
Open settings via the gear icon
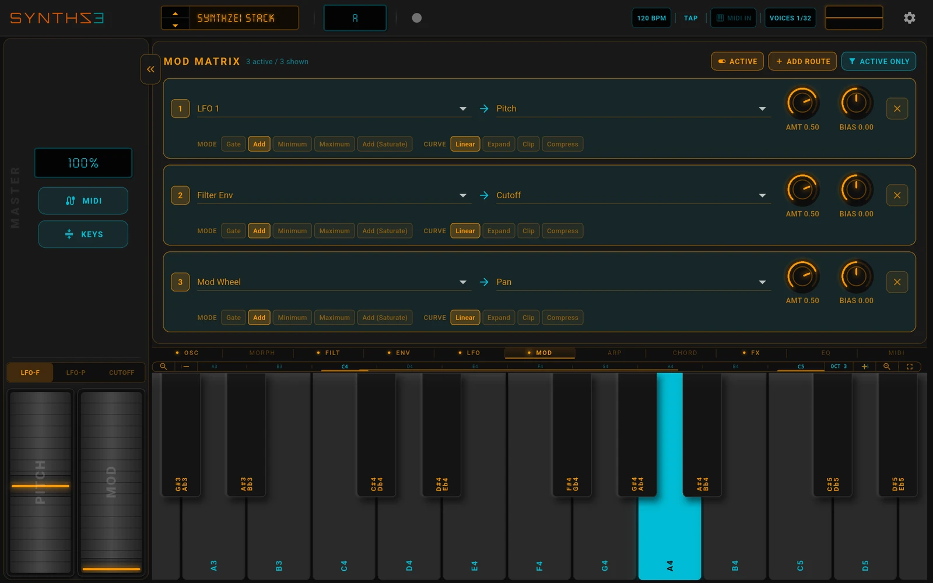909,18
